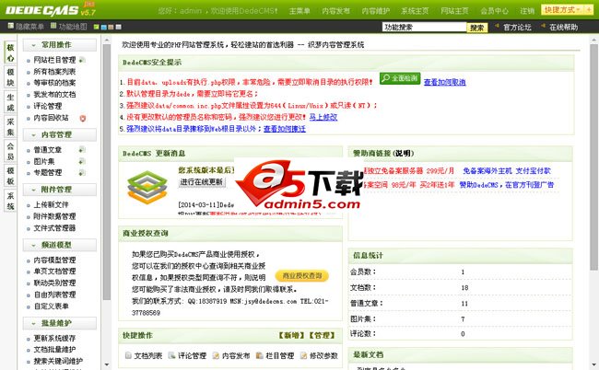599x370 pixels.
Task: Pick the blue theme color square
Action: (x=103, y=27)
